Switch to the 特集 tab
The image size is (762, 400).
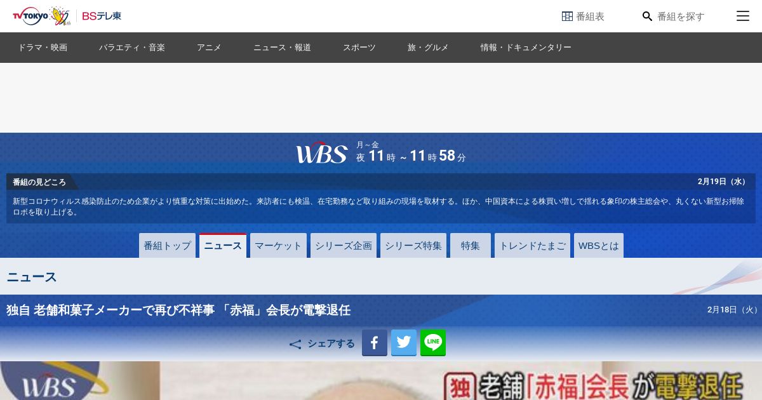471,245
